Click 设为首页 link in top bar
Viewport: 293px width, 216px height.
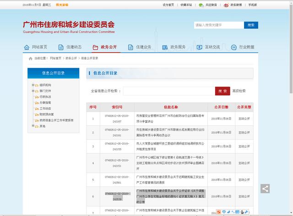168,5
